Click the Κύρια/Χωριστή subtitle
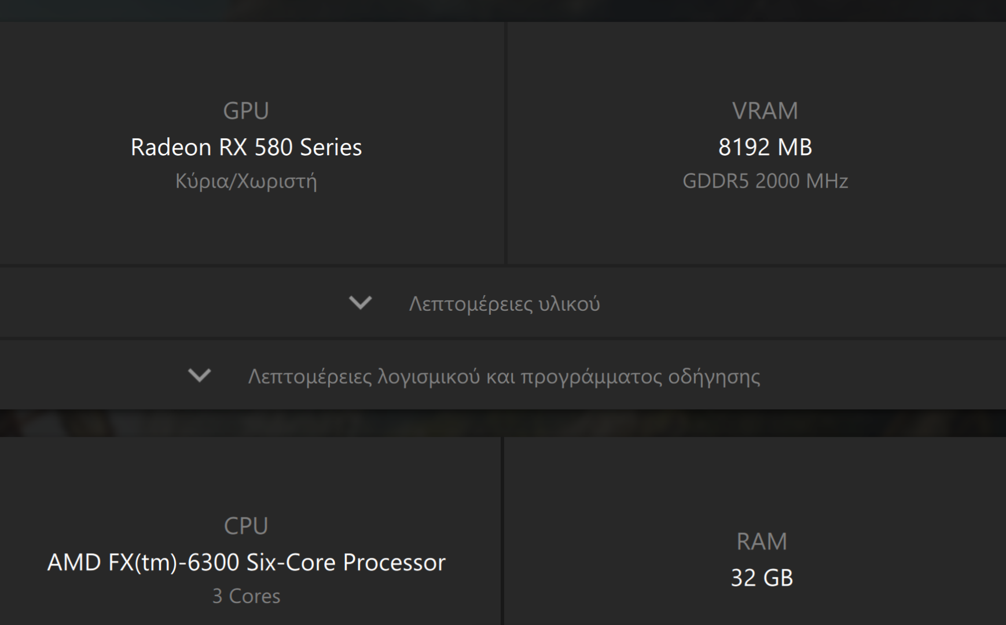Image resolution: width=1006 pixels, height=625 pixels. (246, 181)
